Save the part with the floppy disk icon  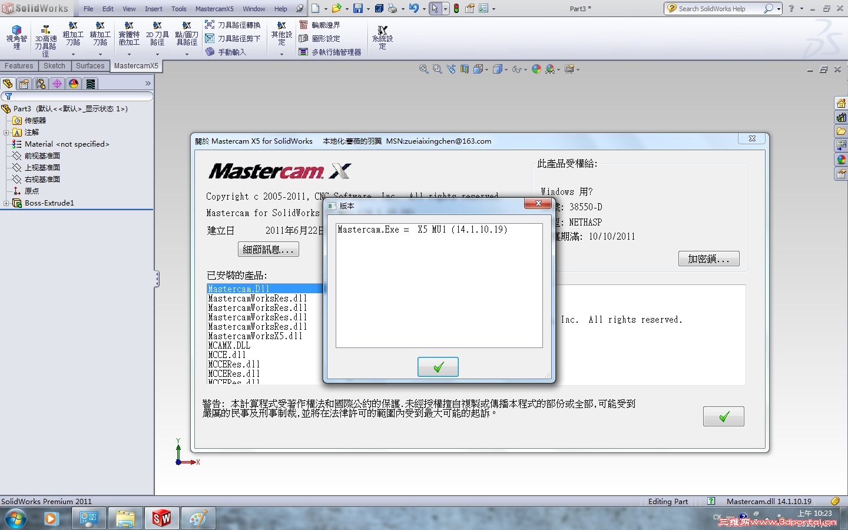tap(357, 8)
